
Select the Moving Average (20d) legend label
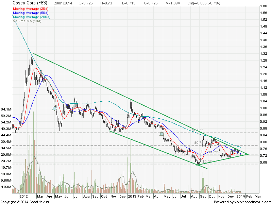point(31,9)
